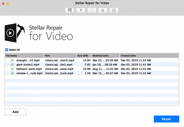Close the window with the red button
The height and width of the screenshot is (127, 184).
pos(3,4)
